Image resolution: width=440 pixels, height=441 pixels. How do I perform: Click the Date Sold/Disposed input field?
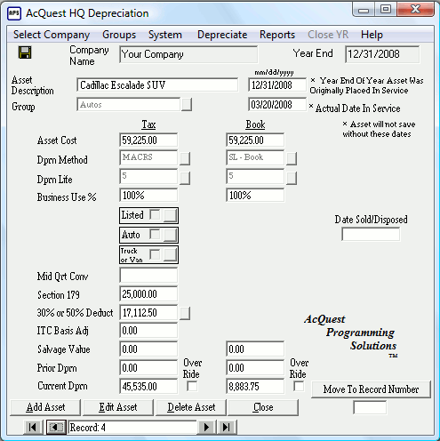[371, 234]
